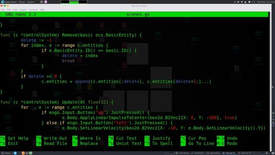The width and height of the screenshot is (275, 155).
Task: Click the scenes.go filename in nano title
Action: click(x=138, y=14)
